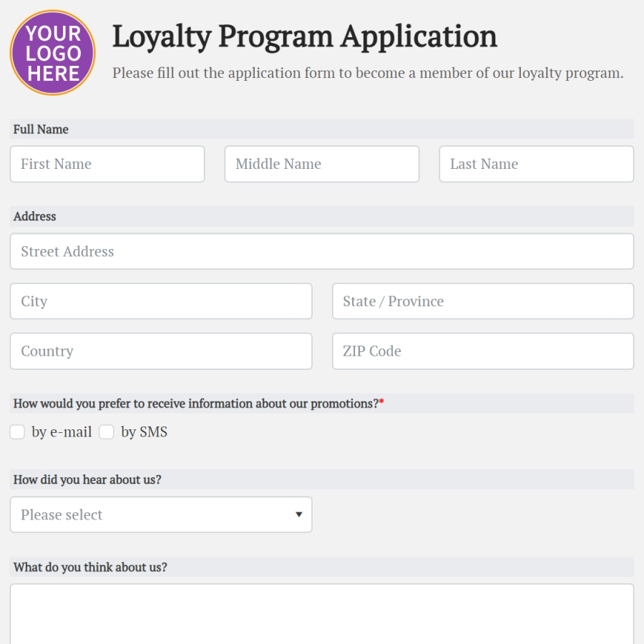The height and width of the screenshot is (644, 644).
Task: Click the Full Name section label
Action: 41,130
